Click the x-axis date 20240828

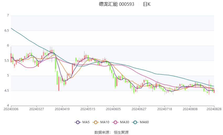pyautogui.click(x=214, y=109)
